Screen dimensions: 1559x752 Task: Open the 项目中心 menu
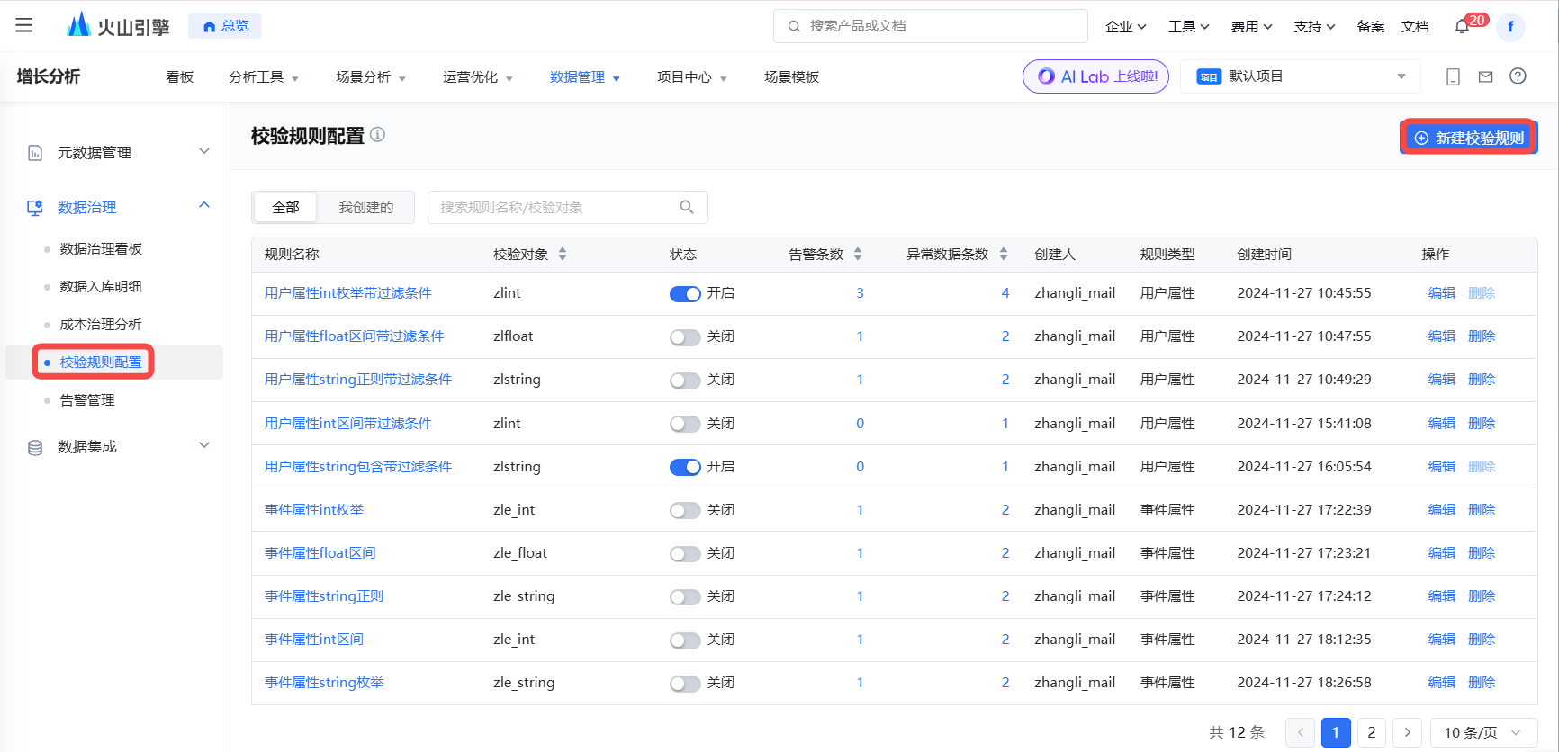click(692, 76)
